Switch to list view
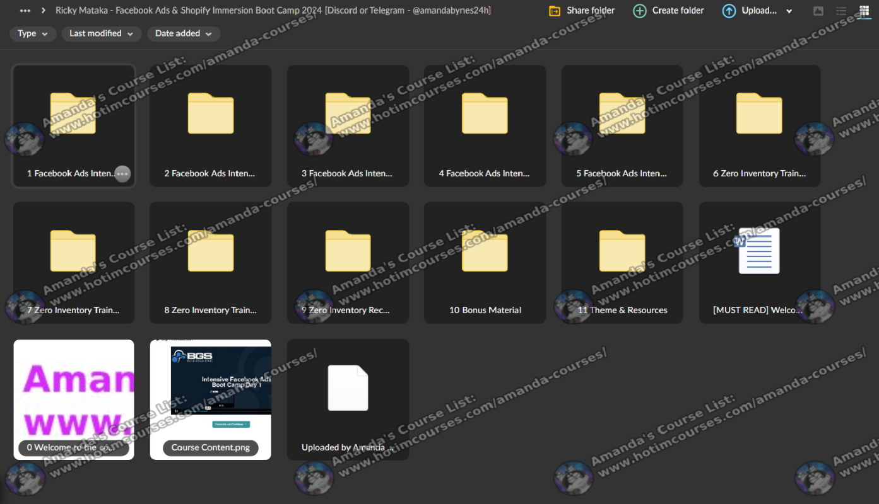Screen dimensions: 879x504 [x=841, y=11]
